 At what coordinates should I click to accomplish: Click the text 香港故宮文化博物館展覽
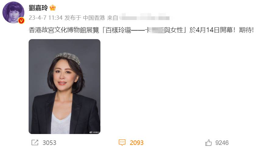pyautogui.click(x=64, y=30)
